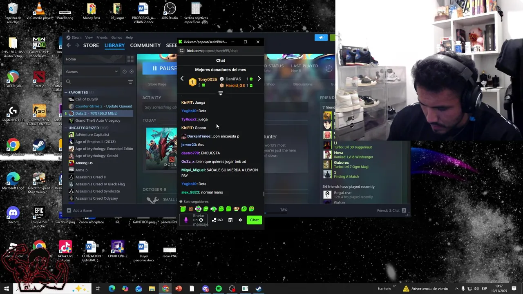Show next top donors in Kick chat
Screen dimensions: 523x294
point(259,78)
